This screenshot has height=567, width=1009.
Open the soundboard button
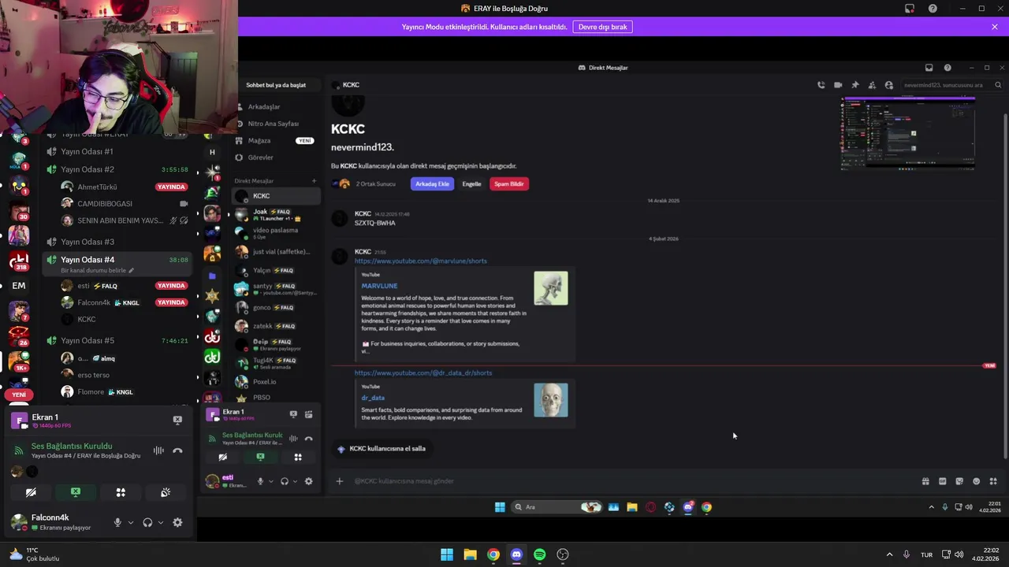(166, 492)
